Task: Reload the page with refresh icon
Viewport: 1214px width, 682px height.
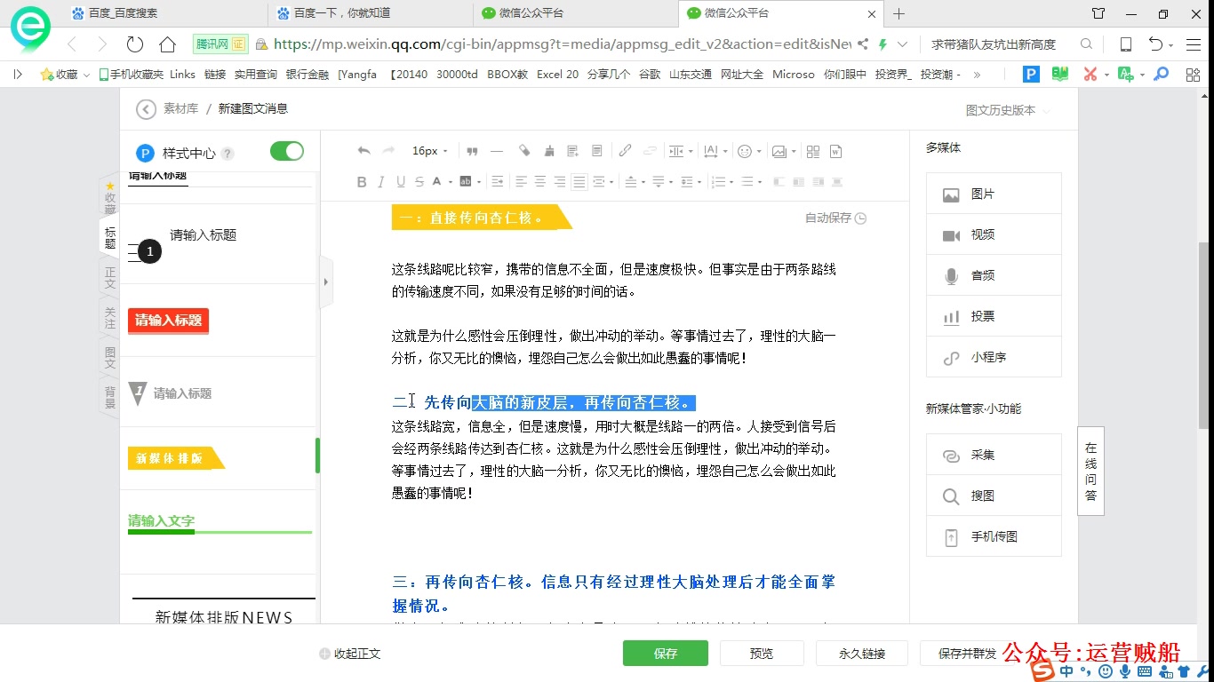Action: click(135, 44)
